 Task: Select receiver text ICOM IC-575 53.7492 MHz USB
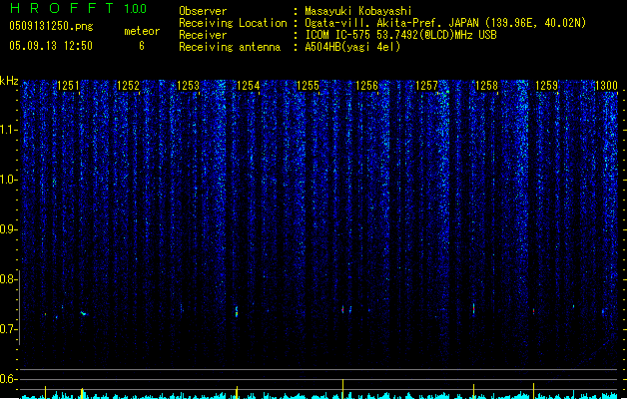(400, 35)
